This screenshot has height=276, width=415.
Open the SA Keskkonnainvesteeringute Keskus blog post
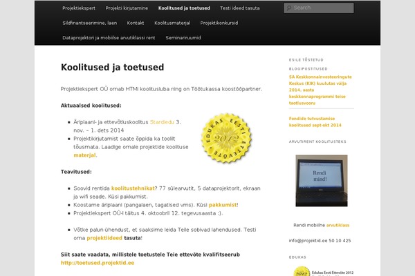click(320, 90)
